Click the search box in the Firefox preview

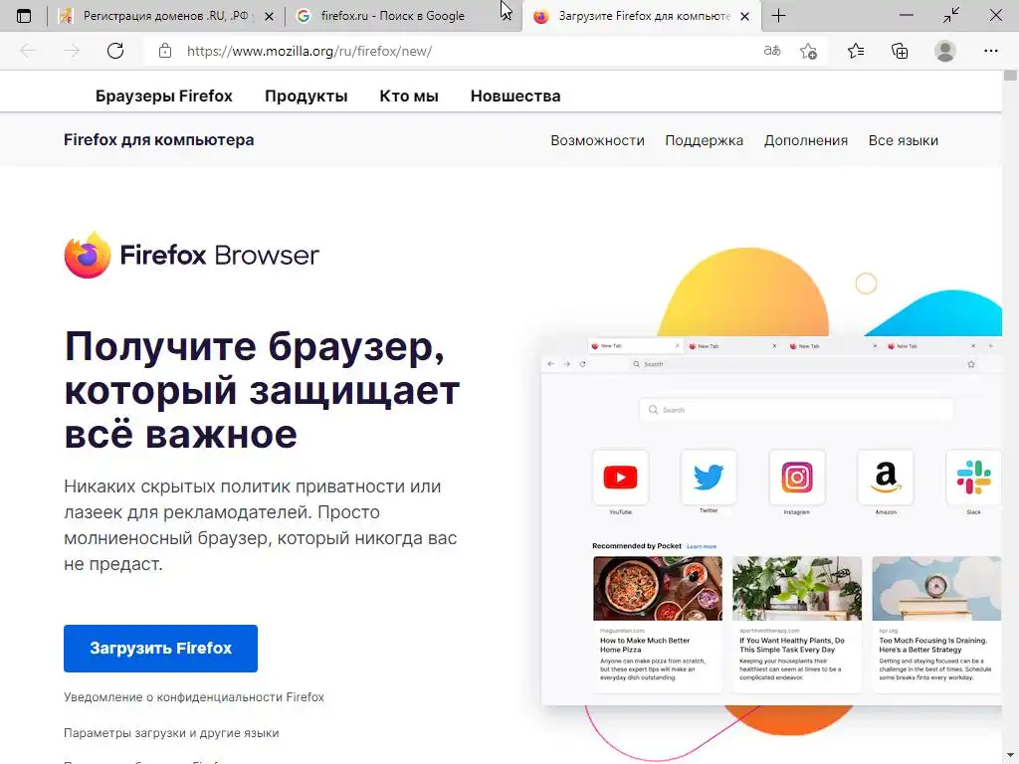click(796, 410)
